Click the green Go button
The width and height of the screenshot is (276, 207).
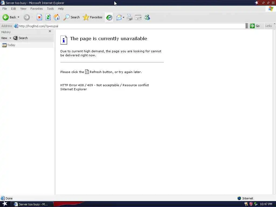[x=255, y=26]
